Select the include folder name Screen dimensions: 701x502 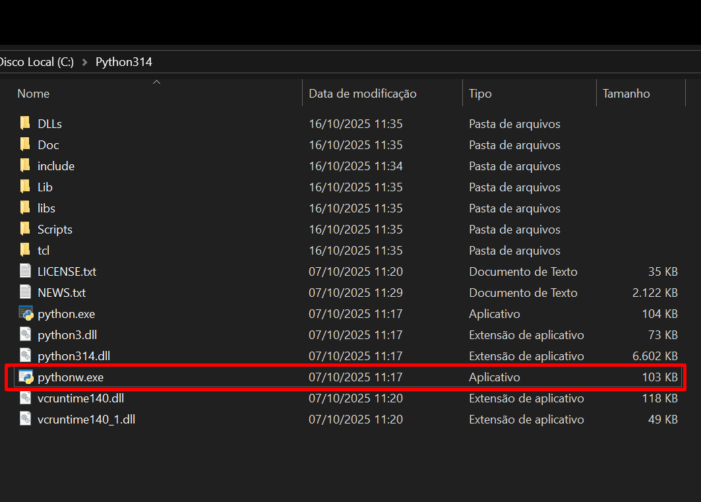pos(56,166)
